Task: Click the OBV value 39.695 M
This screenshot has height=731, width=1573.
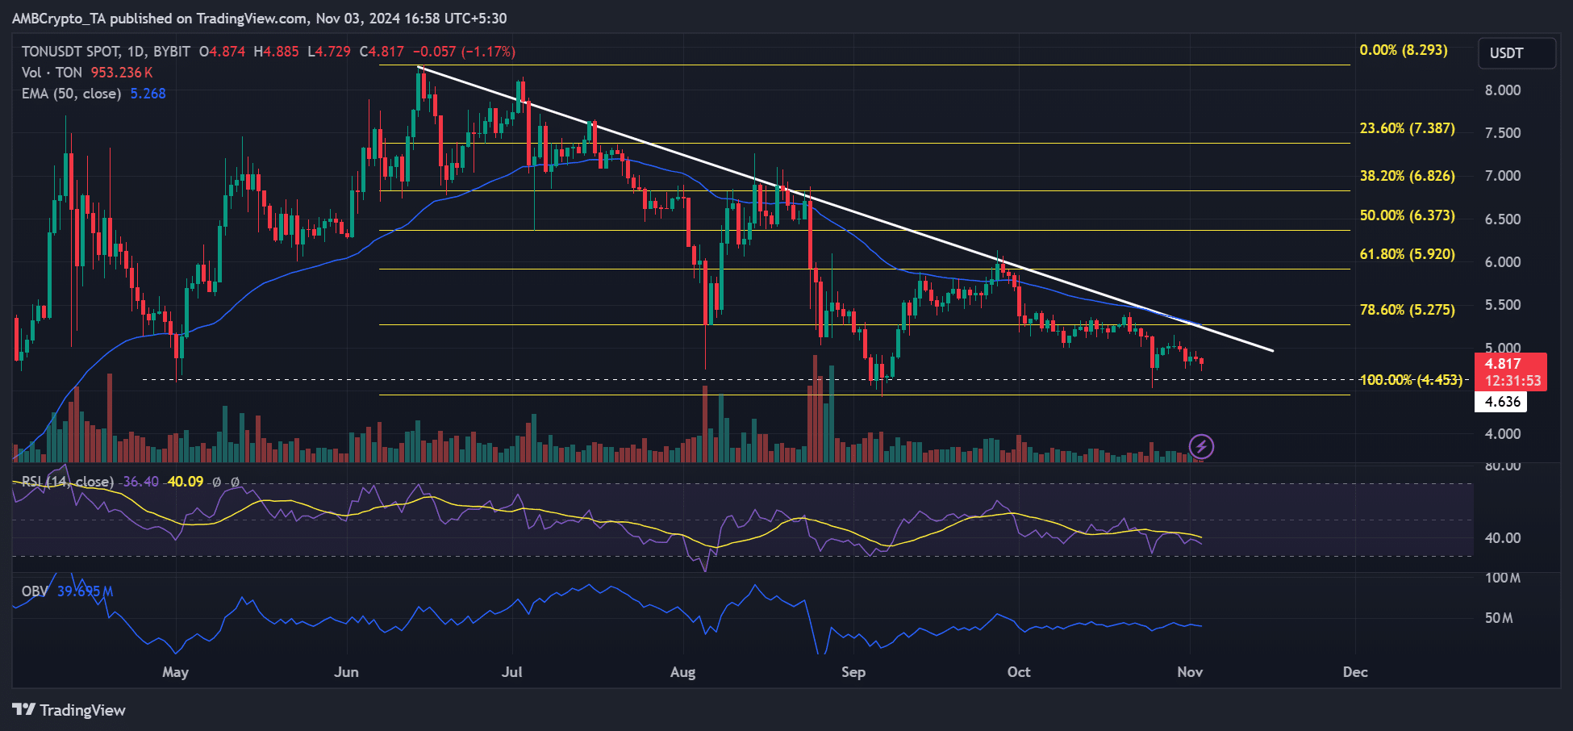Action: [x=85, y=591]
